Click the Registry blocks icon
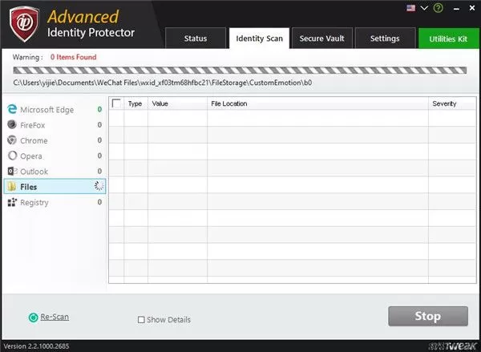The width and height of the screenshot is (481, 352). click(x=12, y=202)
